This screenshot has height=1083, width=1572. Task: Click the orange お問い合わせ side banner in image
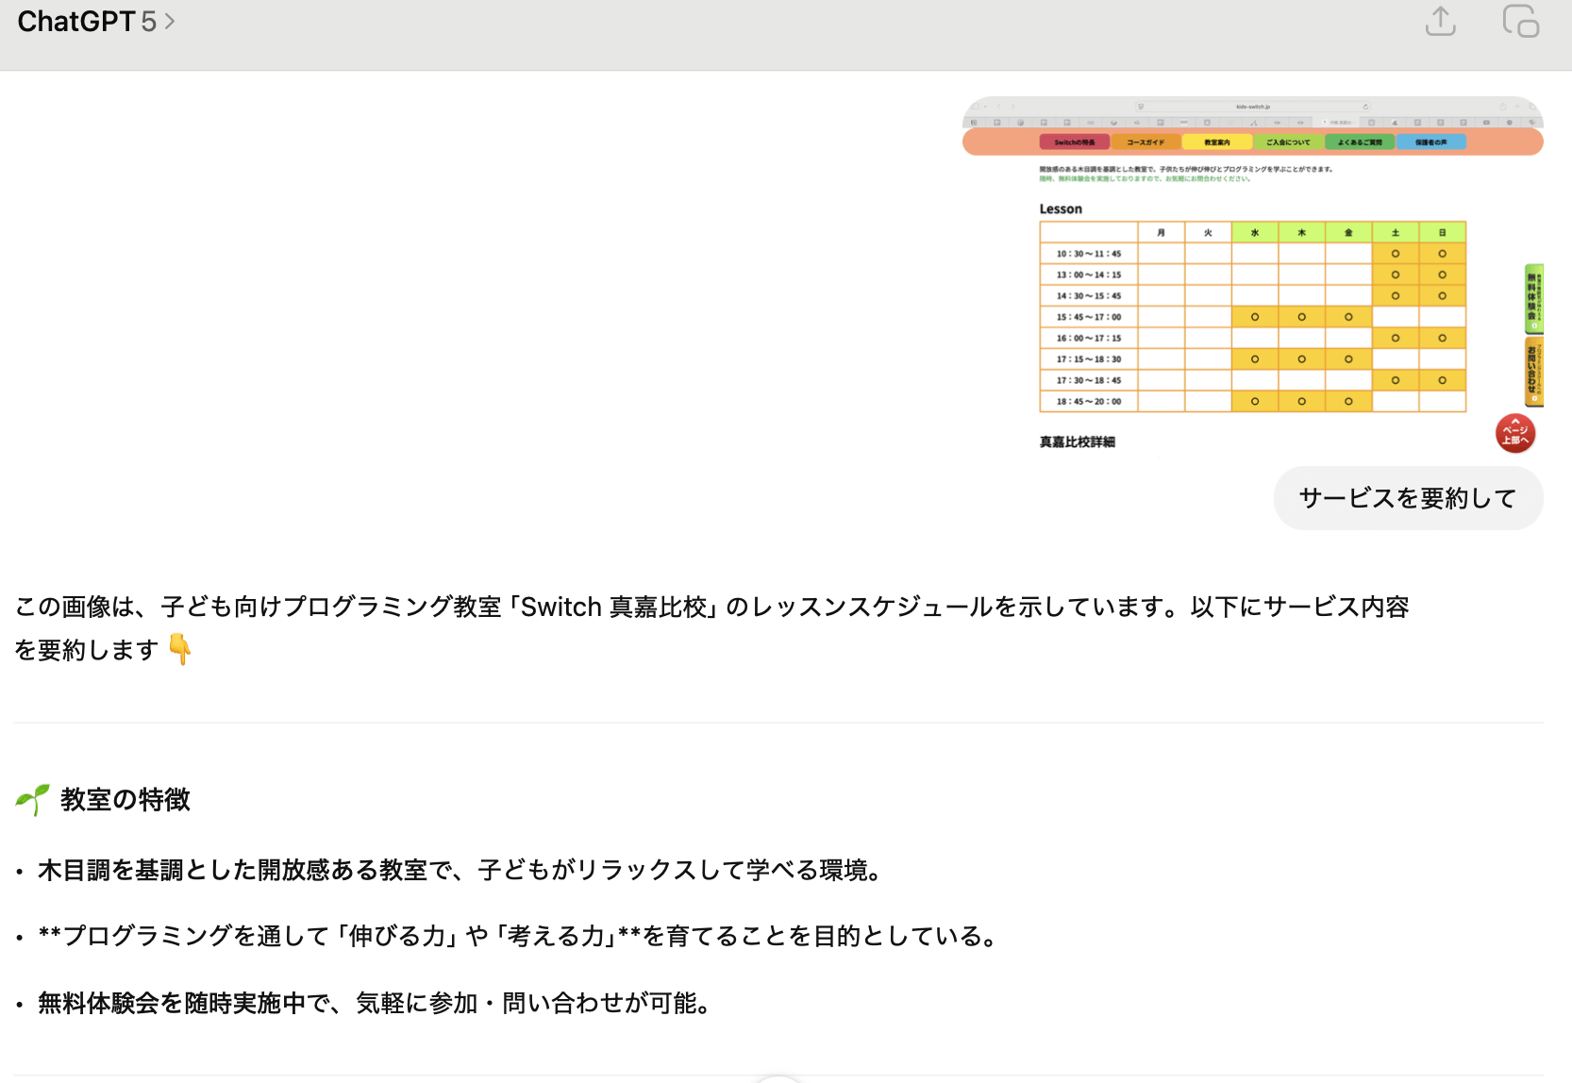[1533, 373]
